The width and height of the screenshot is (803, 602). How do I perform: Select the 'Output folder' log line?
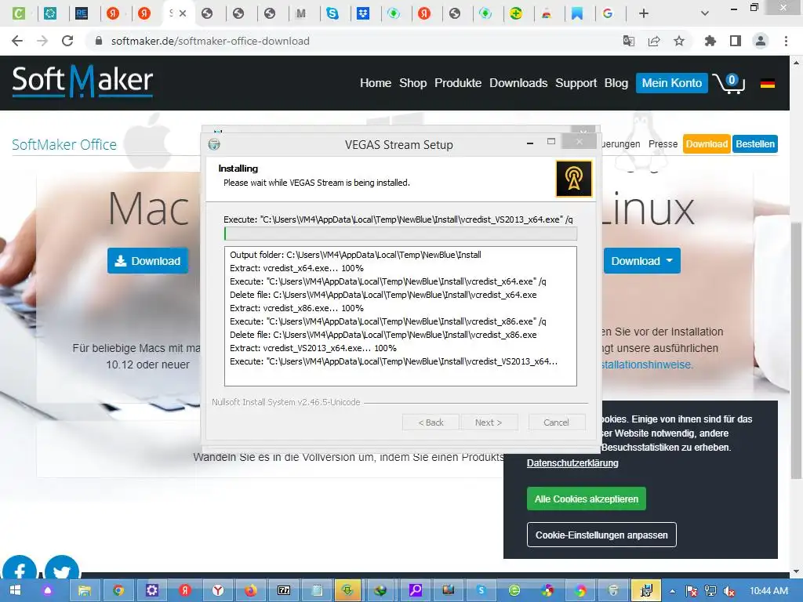[355, 255]
